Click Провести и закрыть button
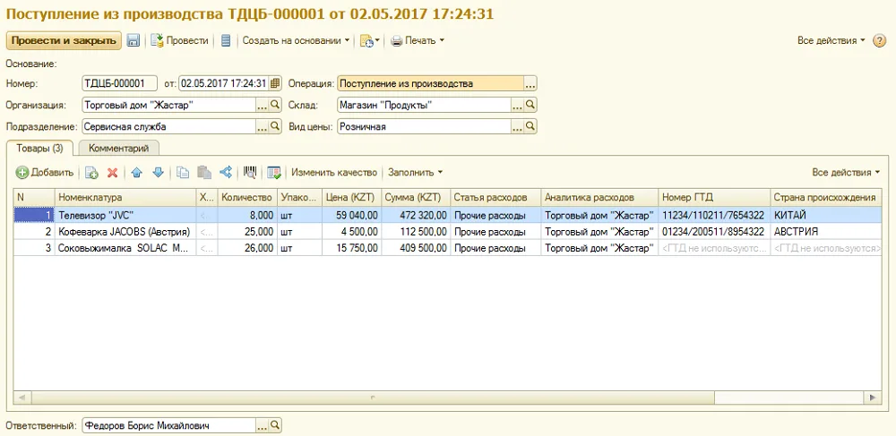 (64, 40)
